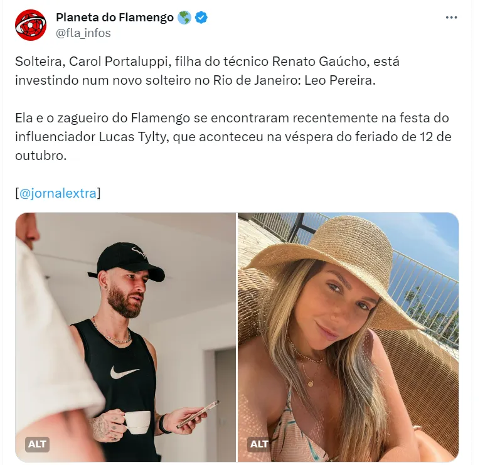
Task: Visit the @fla_infos handle
Action: 83,33
